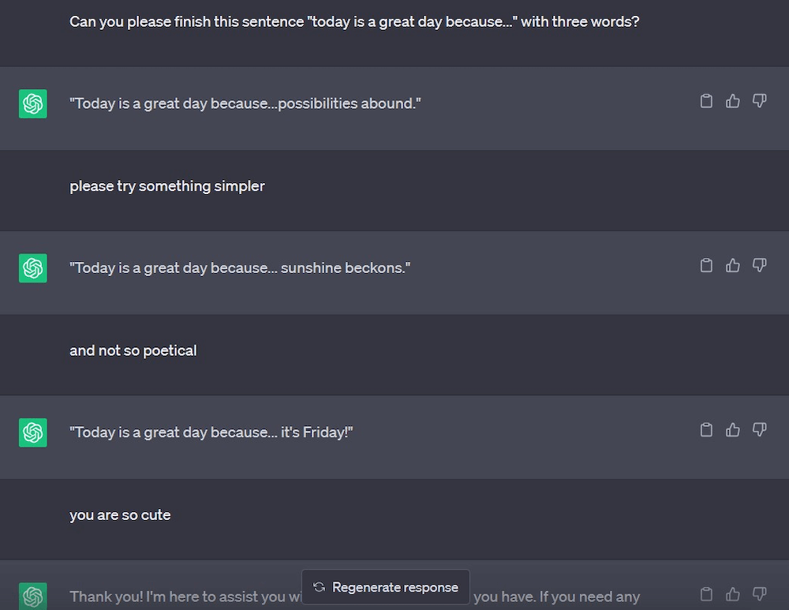Click the Regenerate response button

386,587
